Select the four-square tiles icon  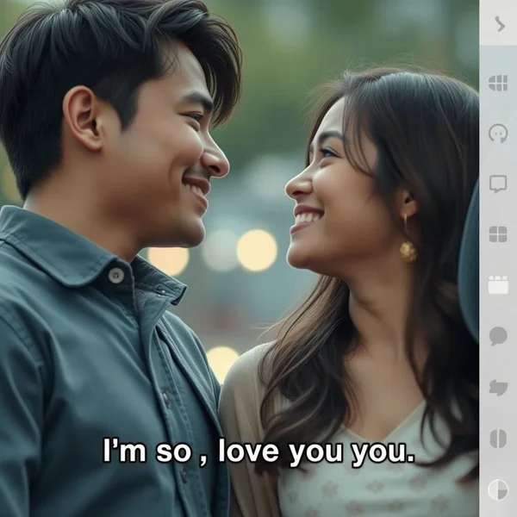click(498, 234)
